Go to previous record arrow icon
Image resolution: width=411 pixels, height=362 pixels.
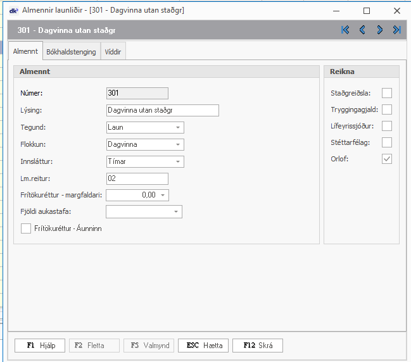(x=362, y=30)
